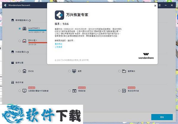Click the crashed computer recovery icon
This screenshot has height=124, width=178.
[24, 91]
